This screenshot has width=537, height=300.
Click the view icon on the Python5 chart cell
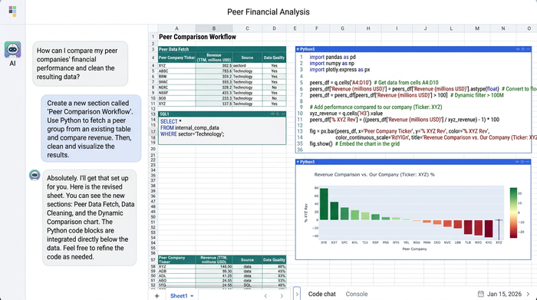pyautogui.click(x=518, y=162)
